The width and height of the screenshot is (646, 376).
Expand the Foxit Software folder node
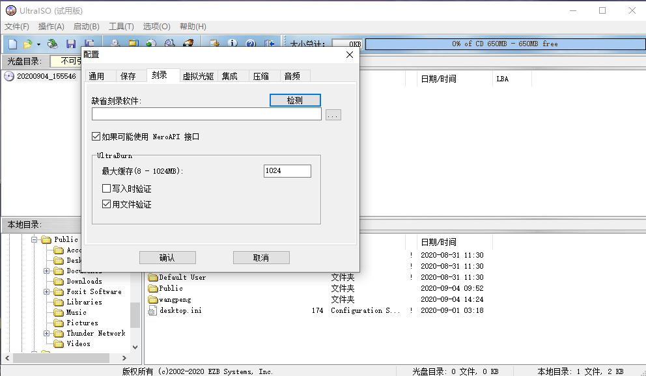click(x=46, y=291)
